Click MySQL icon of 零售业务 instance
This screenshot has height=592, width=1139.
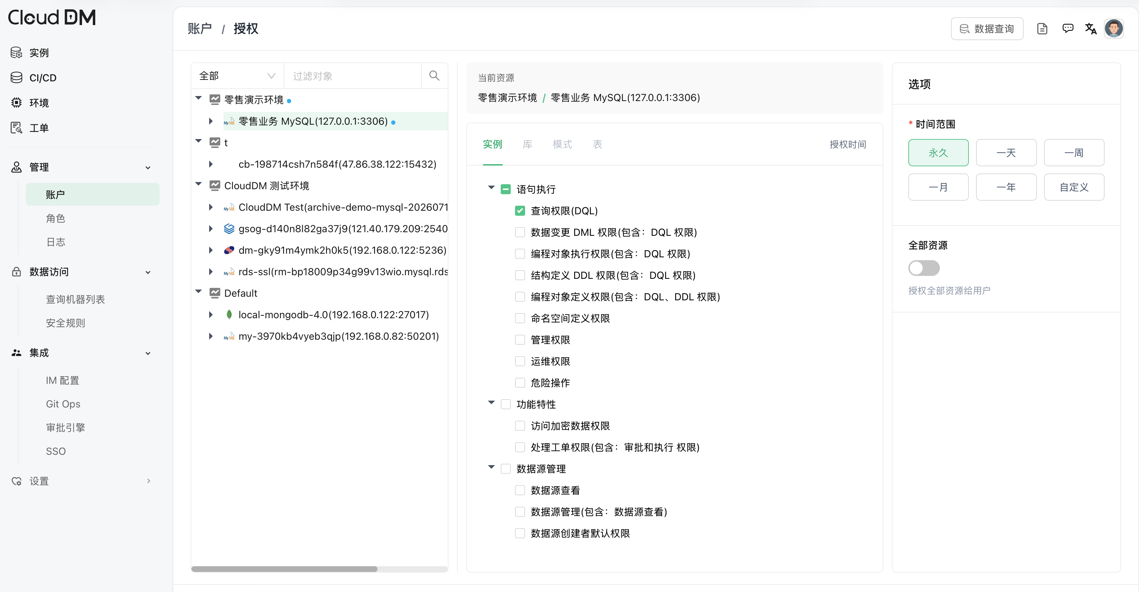coord(229,121)
